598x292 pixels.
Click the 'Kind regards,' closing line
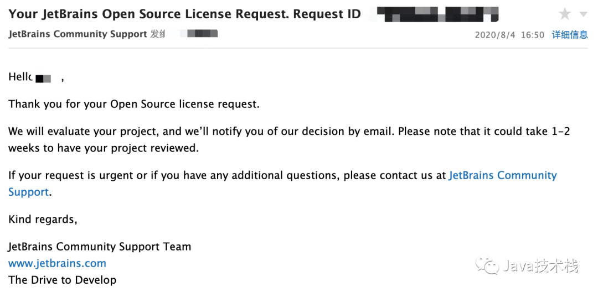pyautogui.click(x=43, y=220)
